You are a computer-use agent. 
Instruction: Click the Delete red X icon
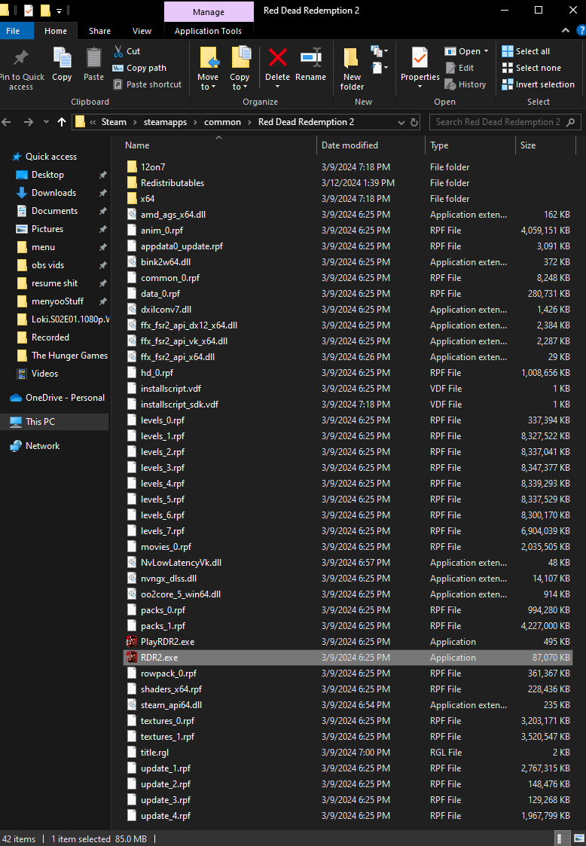pyautogui.click(x=277, y=58)
